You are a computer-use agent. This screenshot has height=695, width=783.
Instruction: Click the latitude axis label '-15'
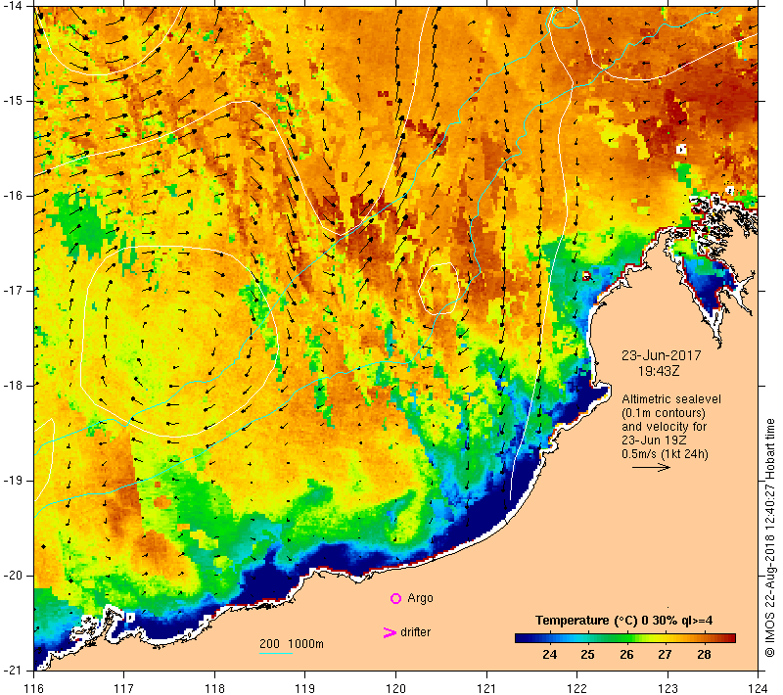12,101
